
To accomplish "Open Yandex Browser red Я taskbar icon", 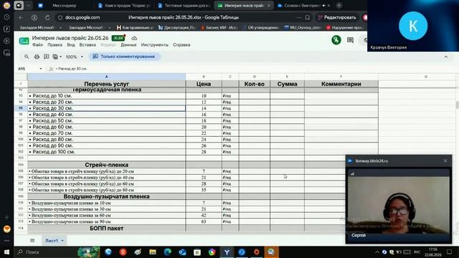I will (123, 252).
